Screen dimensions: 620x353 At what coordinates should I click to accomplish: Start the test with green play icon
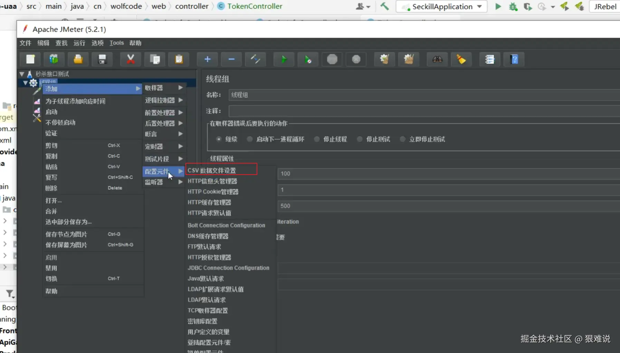[x=284, y=59]
